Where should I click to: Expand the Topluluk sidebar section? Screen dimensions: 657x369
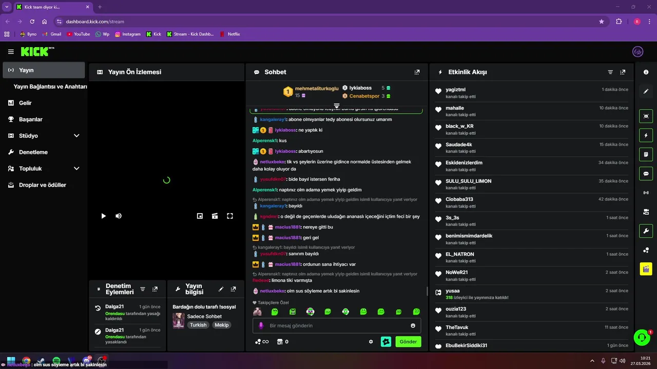pyautogui.click(x=76, y=169)
